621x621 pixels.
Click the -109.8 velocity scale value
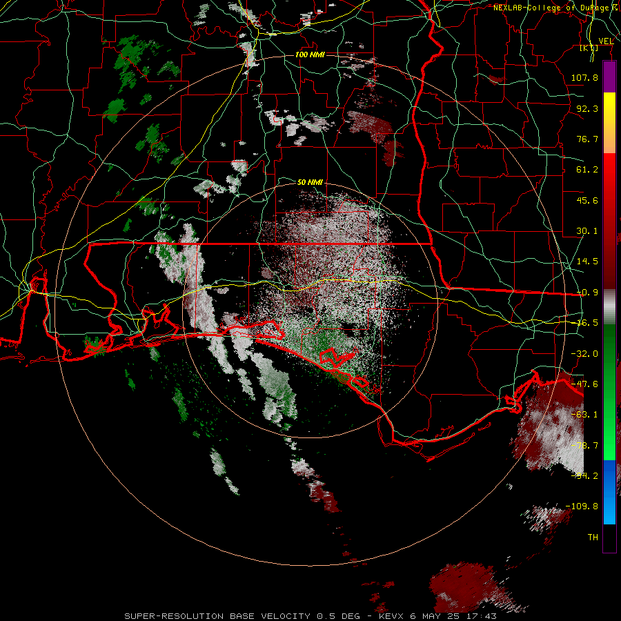(582, 506)
